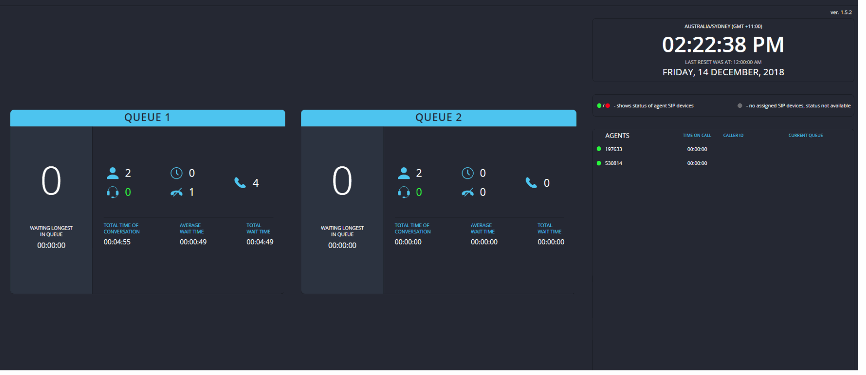Click green status dot beside agent 197633
This screenshot has width=866, height=375.
click(599, 149)
